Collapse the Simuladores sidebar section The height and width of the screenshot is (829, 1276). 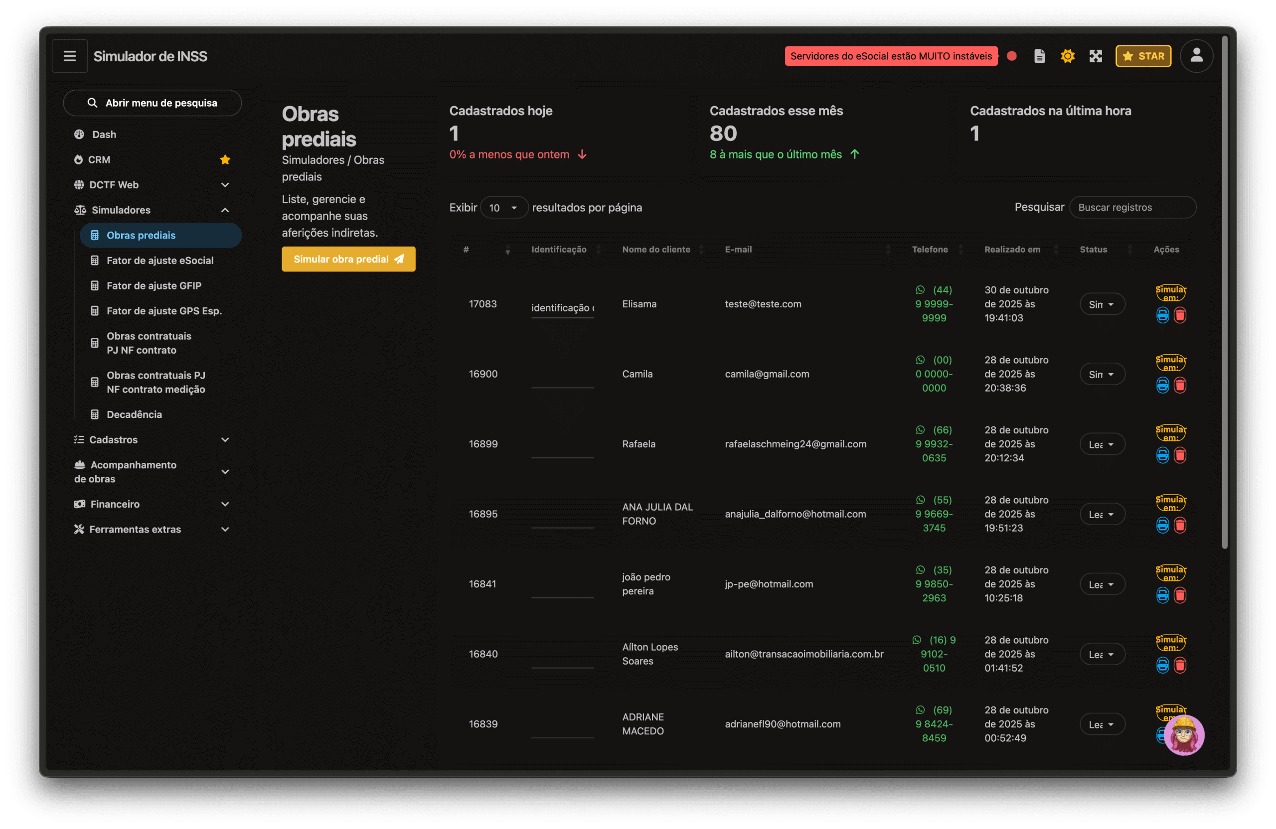[225, 210]
